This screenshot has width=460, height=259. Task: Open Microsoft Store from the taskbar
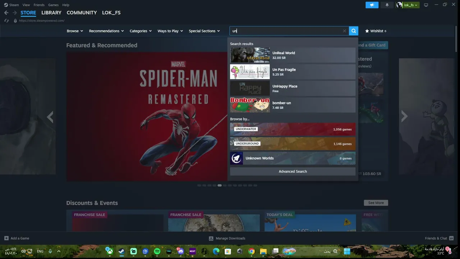click(x=228, y=251)
